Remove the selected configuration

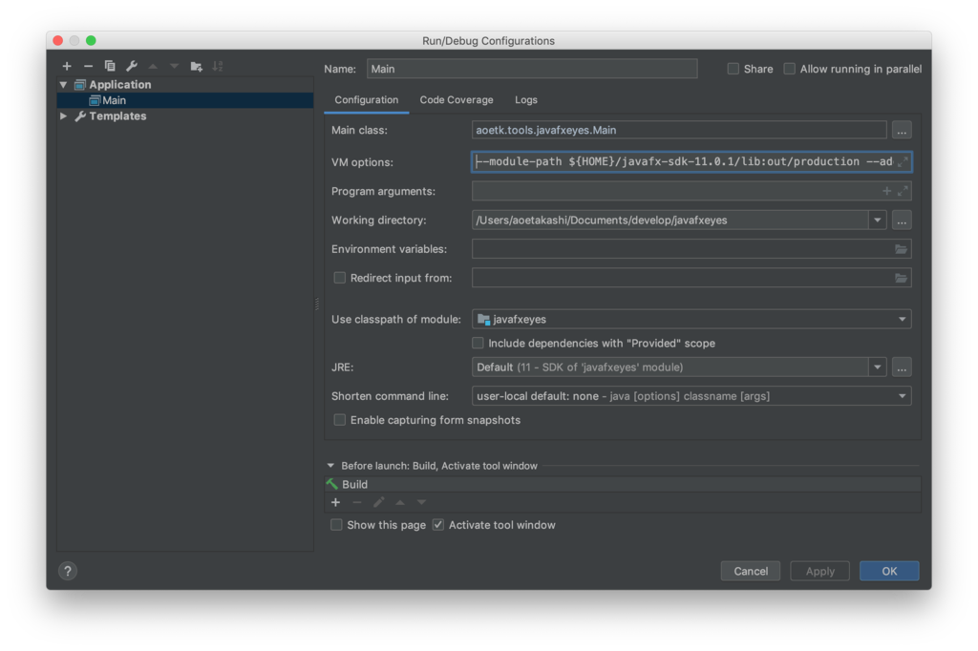coord(88,66)
